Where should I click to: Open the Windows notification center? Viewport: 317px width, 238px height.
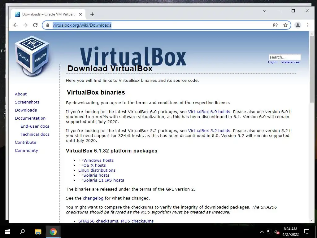[x=307, y=232]
